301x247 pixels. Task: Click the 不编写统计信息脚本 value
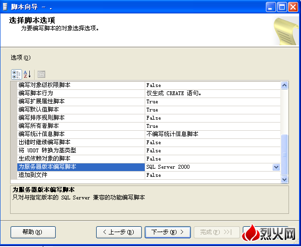[x=213, y=134]
